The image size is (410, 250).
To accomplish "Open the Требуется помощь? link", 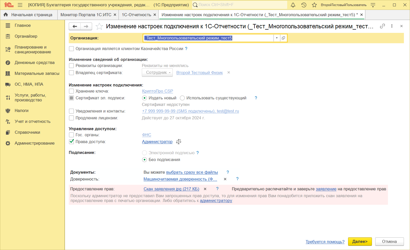I will pos(325,242).
